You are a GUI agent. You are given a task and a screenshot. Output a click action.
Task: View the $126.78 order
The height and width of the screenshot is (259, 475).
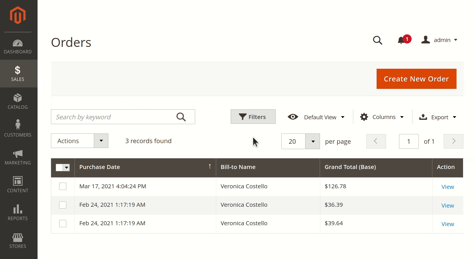coord(447,187)
